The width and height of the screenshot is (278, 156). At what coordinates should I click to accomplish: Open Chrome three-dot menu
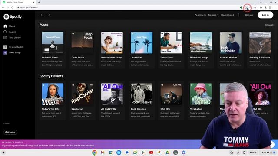pyautogui.click(x=275, y=7)
